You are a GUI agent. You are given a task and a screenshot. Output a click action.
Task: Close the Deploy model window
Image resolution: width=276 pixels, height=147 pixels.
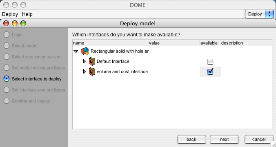pyautogui.click(x=6, y=23)
